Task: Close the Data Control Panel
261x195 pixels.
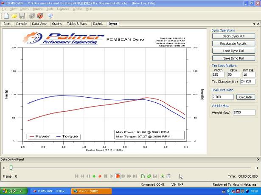Action: (x=258, y=159)
